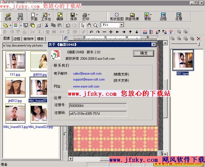Screen dimensions: 205x167
Task: Click the 注册号 field containing 50000064
Action: [98, 106]
